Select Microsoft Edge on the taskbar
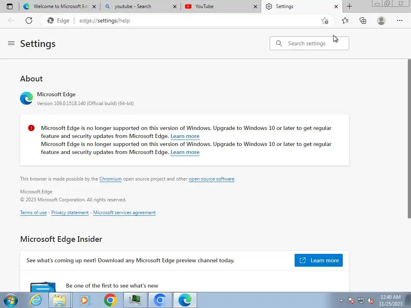This screenshot has width=411, height=308. pyautogui.click(x=185, y=300)
